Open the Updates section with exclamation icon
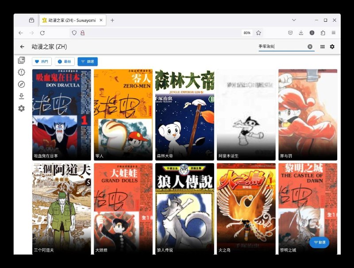 21,72
